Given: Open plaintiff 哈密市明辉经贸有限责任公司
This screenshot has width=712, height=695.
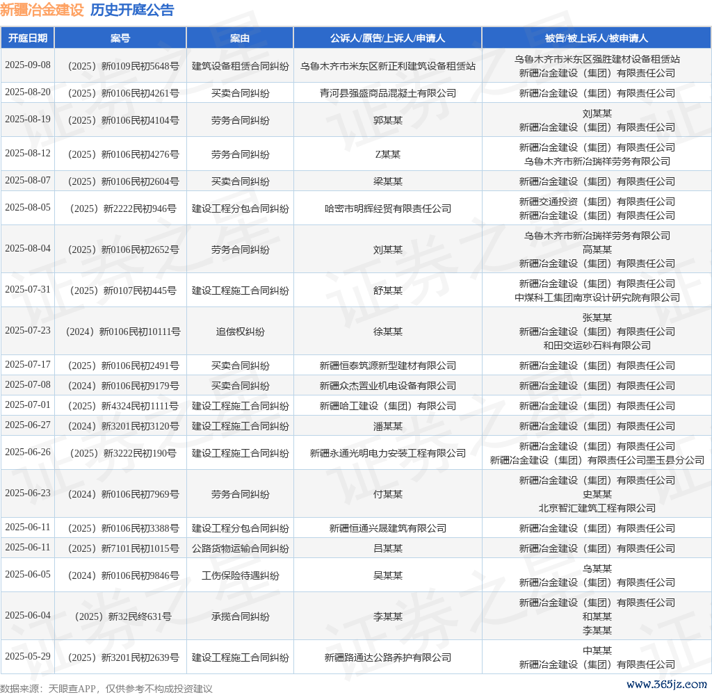Looking at the screenshot, I should (x=387, y=208).
